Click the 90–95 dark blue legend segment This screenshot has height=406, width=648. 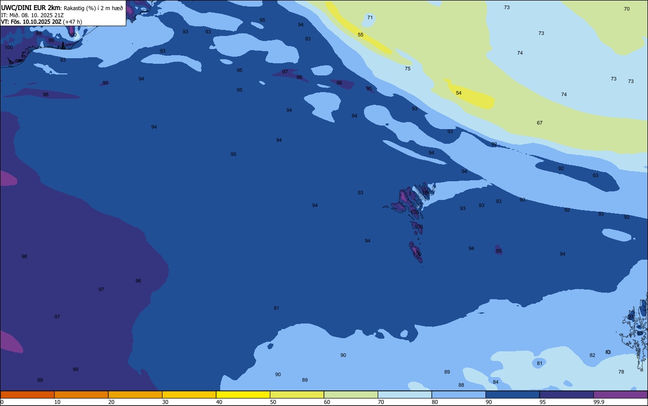tap(512, 394)
